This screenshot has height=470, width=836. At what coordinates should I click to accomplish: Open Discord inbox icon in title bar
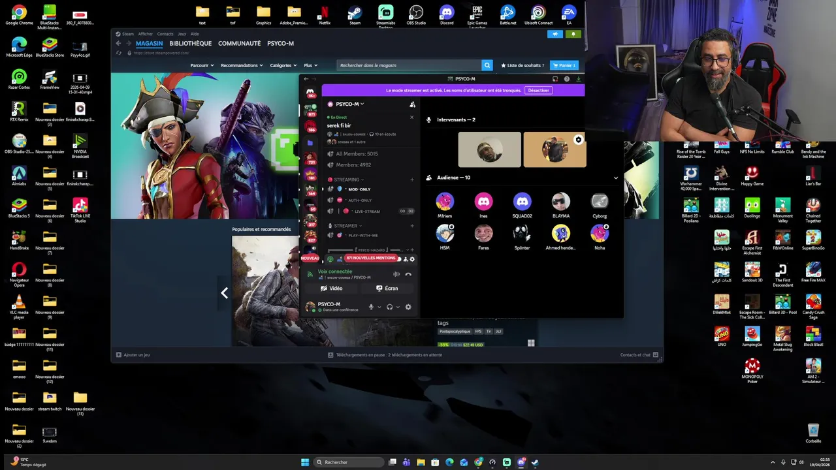tap(555, 79)
